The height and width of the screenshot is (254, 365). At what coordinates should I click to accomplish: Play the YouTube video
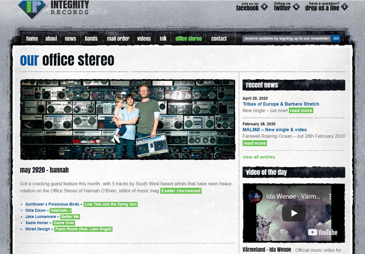pyautogui.click(x=294, y=213)
